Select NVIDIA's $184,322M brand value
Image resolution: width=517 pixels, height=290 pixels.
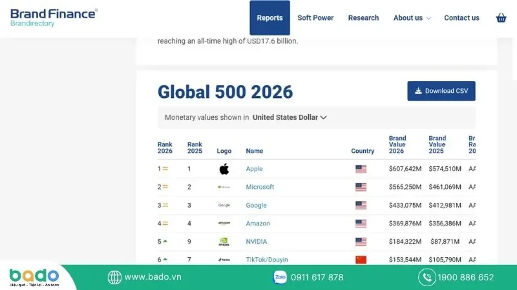405,241
